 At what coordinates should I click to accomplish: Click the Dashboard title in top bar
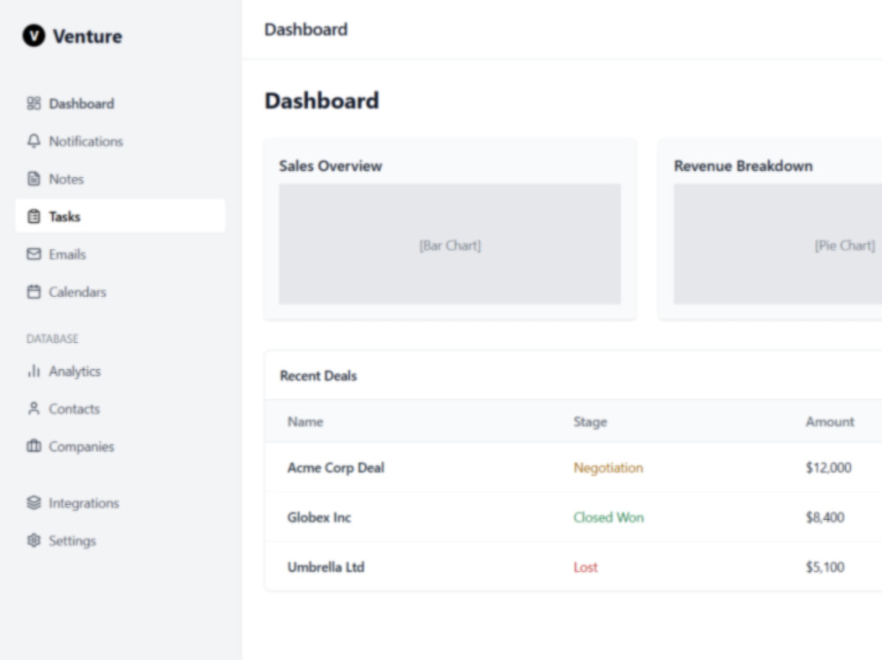(306, 29)
